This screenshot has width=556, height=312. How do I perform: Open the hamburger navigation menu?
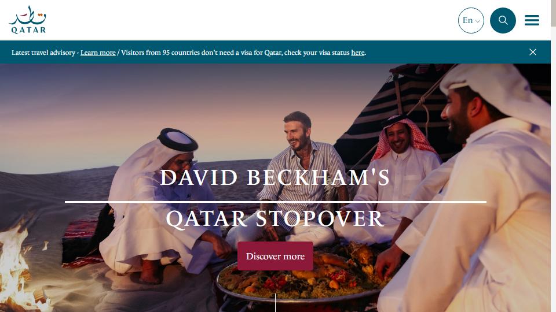(532, 20)
